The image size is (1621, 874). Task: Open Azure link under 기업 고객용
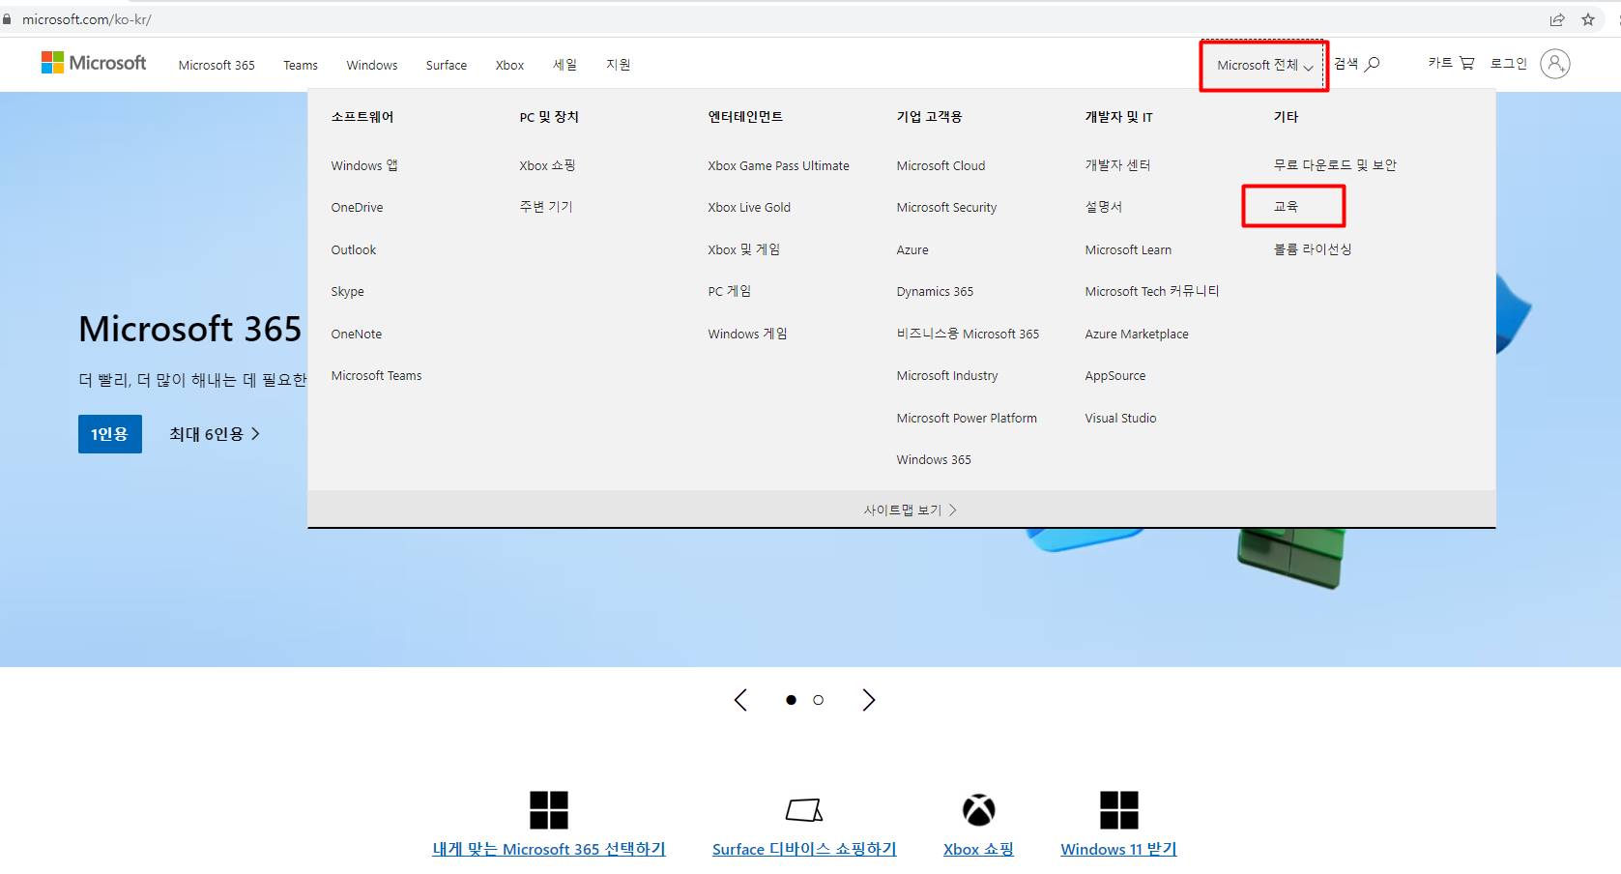tap(912, 249)
